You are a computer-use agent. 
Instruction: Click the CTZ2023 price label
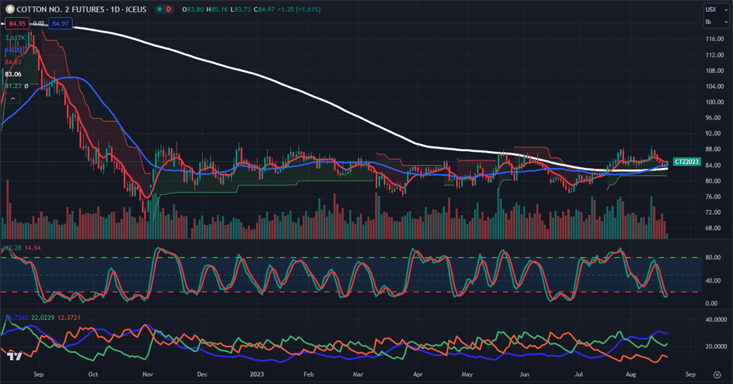(x=687, y=162)
